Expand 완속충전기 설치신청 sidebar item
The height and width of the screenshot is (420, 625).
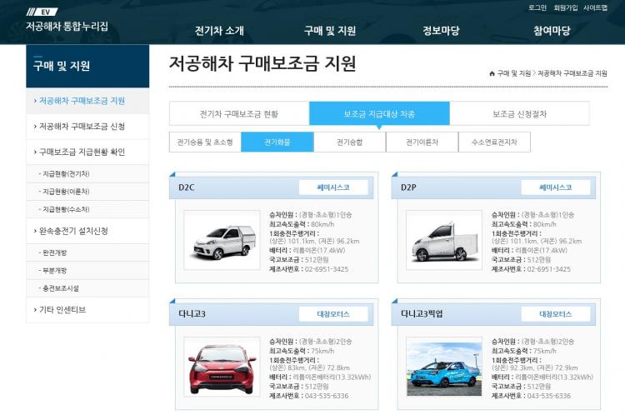pos(87,231)
